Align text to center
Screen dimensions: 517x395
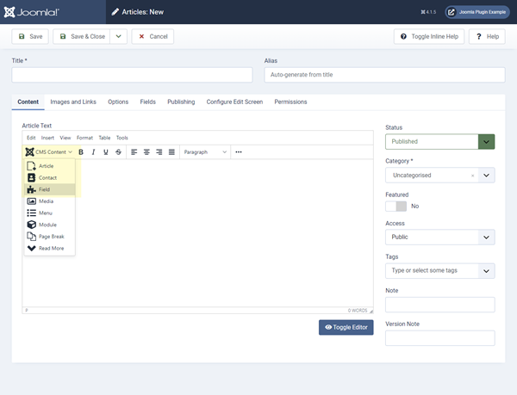[146, 152]
